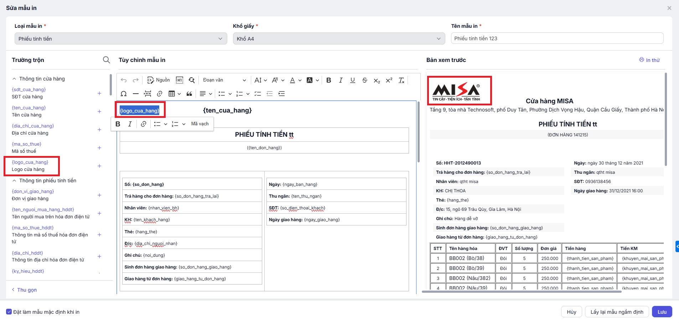Screen dimensions: 679x323
Task: Click the 'In thử' test print link
Action: coord(649,60)
